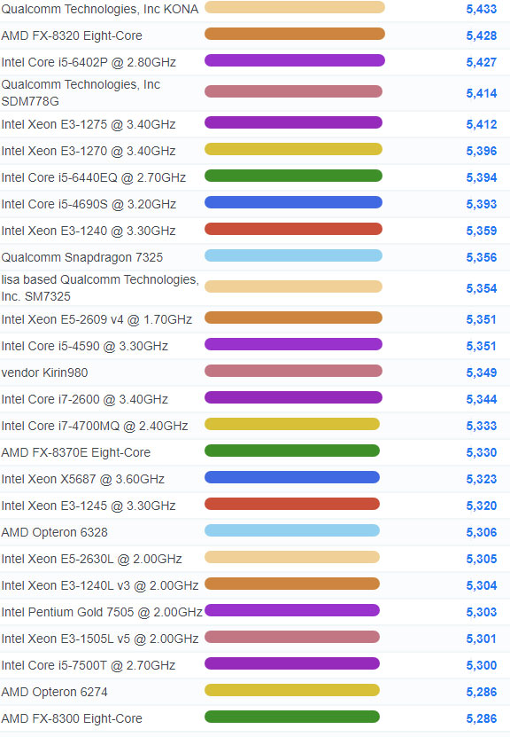Select score 5,359 for Xeon E3-1240
Image resolution: width=510 pixels, height=737 pixels.
point(482,231)
